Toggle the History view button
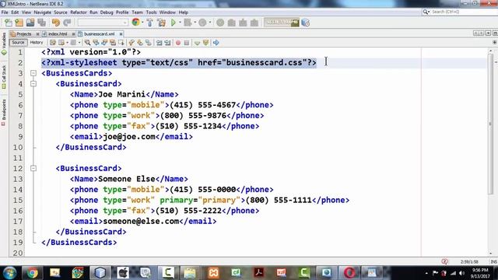The width and height of the screenshot is (498, 280). point(37,42)
